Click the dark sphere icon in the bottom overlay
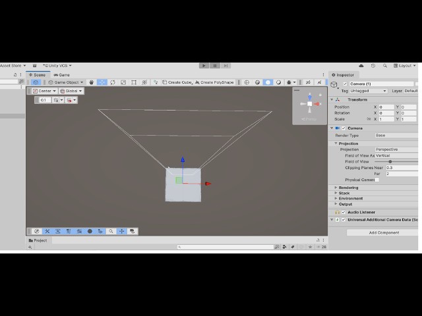This screenshot has width=422, height=316. (x=90, y=231)
